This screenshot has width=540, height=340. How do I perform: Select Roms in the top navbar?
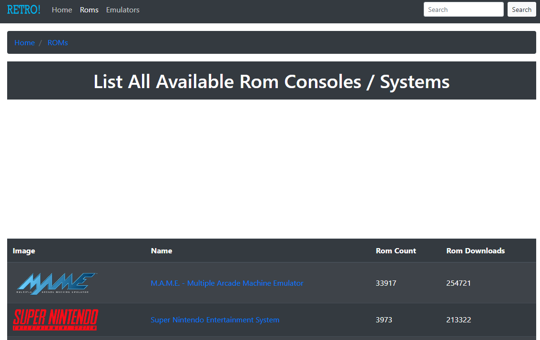point(89,10)
